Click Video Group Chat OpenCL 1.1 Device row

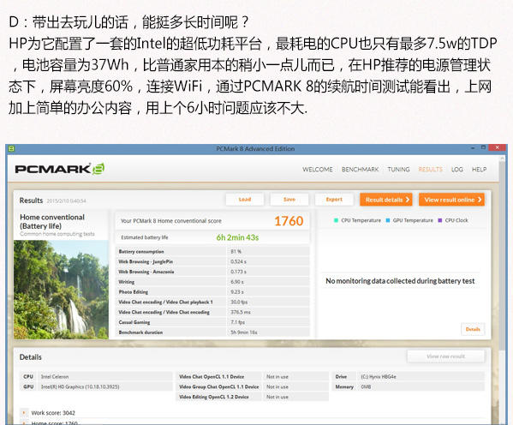[253, 386]
